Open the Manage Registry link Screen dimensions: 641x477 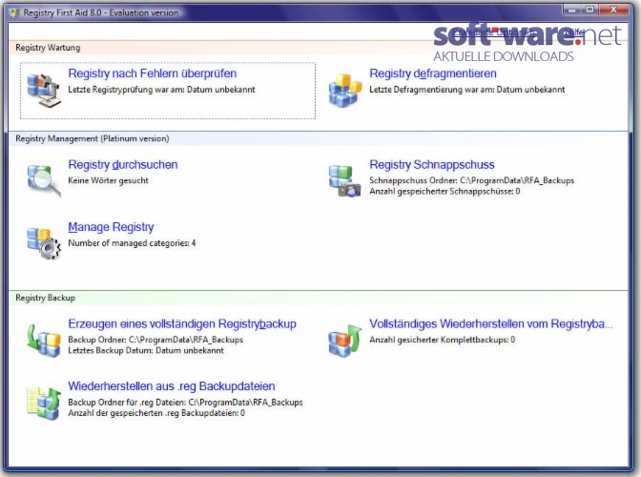[x=111, y=227]
